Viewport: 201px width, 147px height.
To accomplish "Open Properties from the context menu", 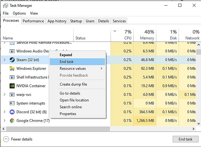I will [x=77, y=114].
